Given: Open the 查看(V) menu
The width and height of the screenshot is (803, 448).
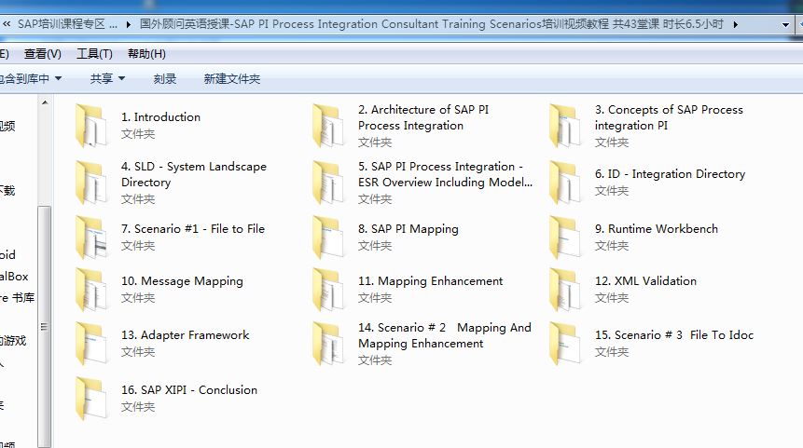Looking at the screenshot, I should pyautogui.click(x=43, y=54).
